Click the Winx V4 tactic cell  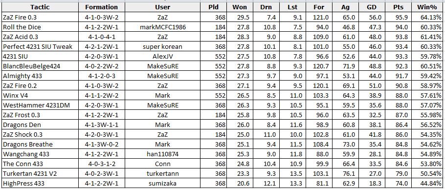tap(40, 96)
